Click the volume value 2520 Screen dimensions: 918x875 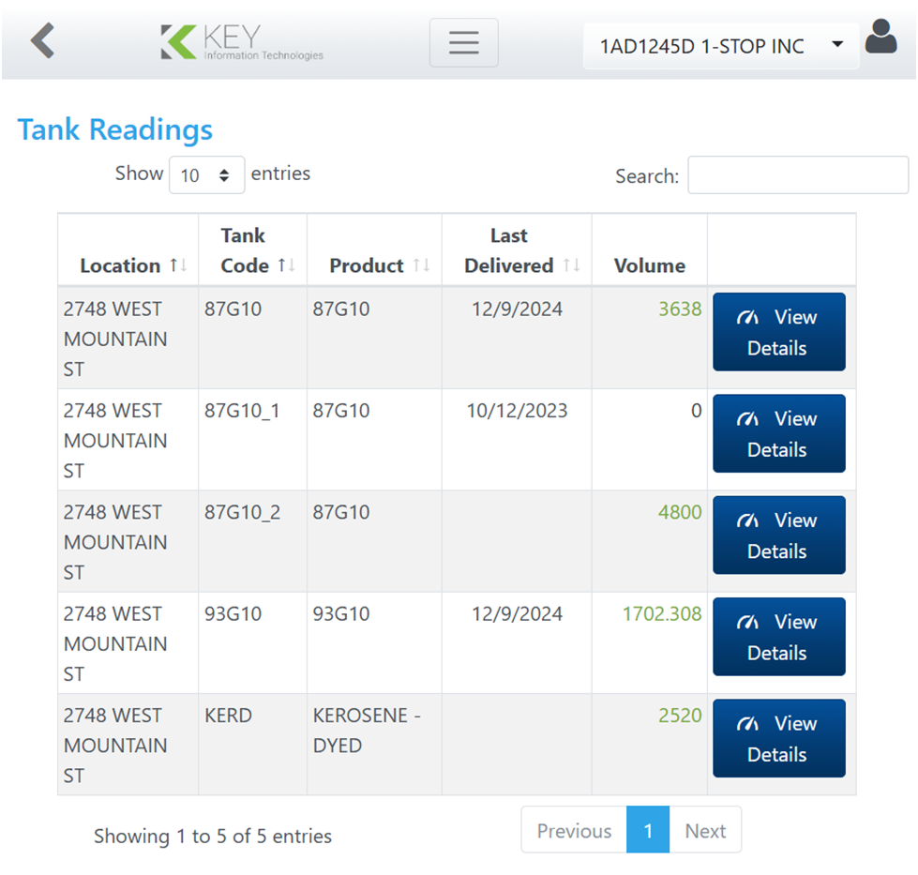pyautogui.click(x=680, y=716)
